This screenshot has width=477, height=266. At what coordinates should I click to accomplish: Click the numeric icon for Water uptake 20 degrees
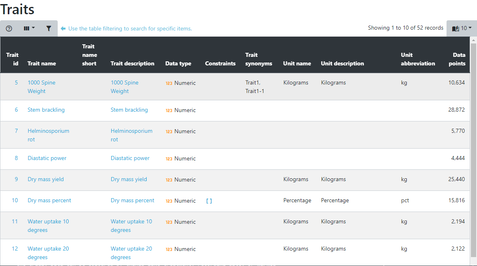click(x=168, y=249)
